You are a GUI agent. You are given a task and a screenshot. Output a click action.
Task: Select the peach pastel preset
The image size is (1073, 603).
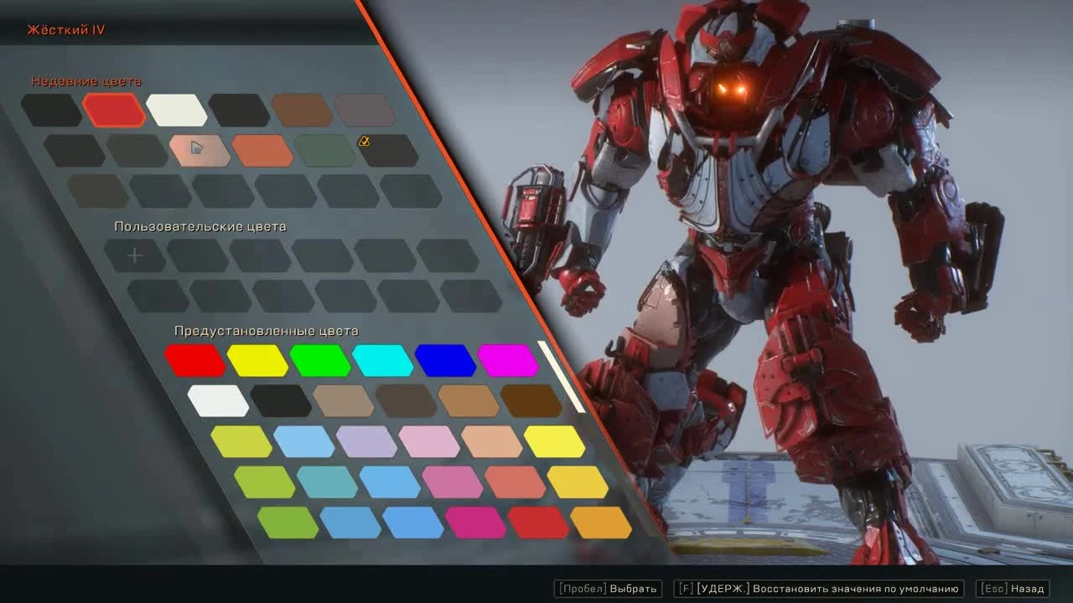pos(492,441)
